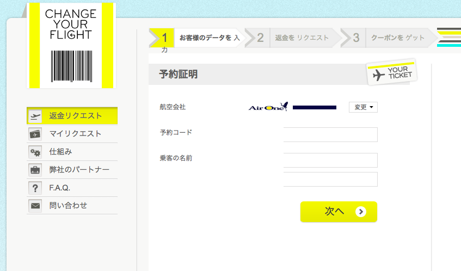Select step 3 クーポンをゲット tab
This screenshot has height=271, width=461.
[389, 38]
